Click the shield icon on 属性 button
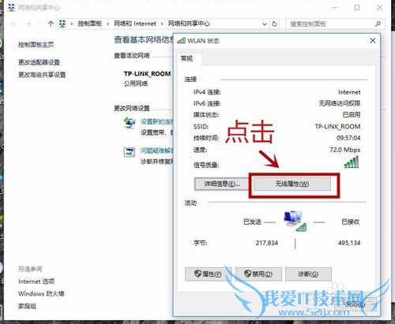The width and height of the screenshot is (395, 324). (x=197, y=274)
